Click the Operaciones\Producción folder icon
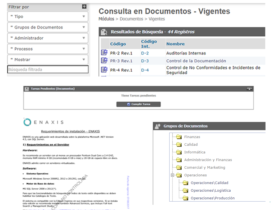This screenshot has height=210, width=280. pyautogui.click(x=185, y=198)
